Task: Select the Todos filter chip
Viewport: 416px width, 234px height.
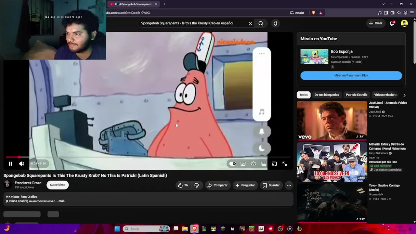Action: tap(304, 95)
